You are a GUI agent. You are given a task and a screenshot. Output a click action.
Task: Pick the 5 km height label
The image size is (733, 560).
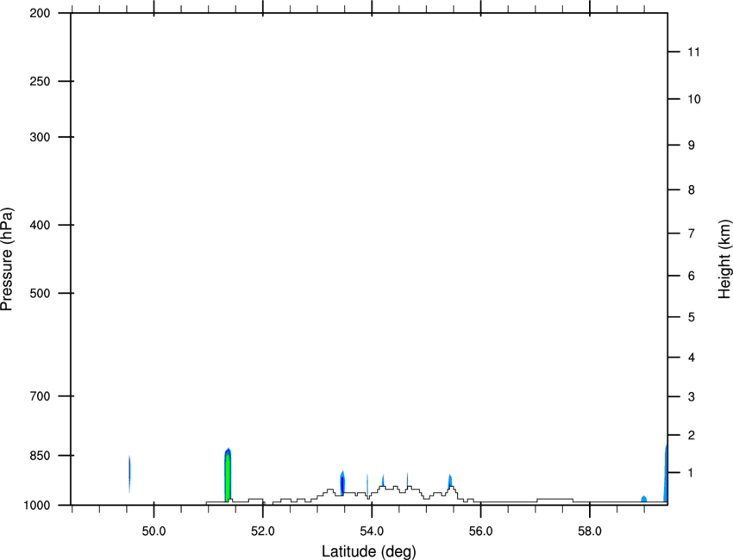692,317
